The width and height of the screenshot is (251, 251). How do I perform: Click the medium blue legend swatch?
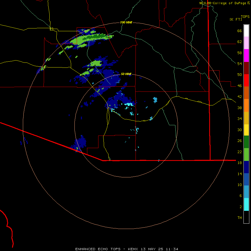coord(246,179)
